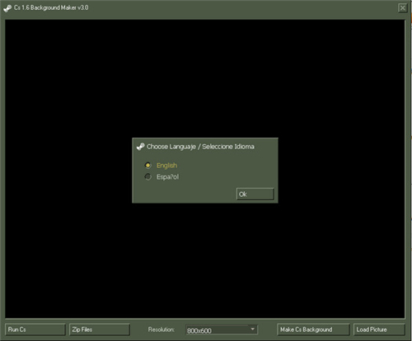Viewport: 412px width, 341px height.
Task: Confirm language with the Ok button
Action: click(x=255, y=194)
